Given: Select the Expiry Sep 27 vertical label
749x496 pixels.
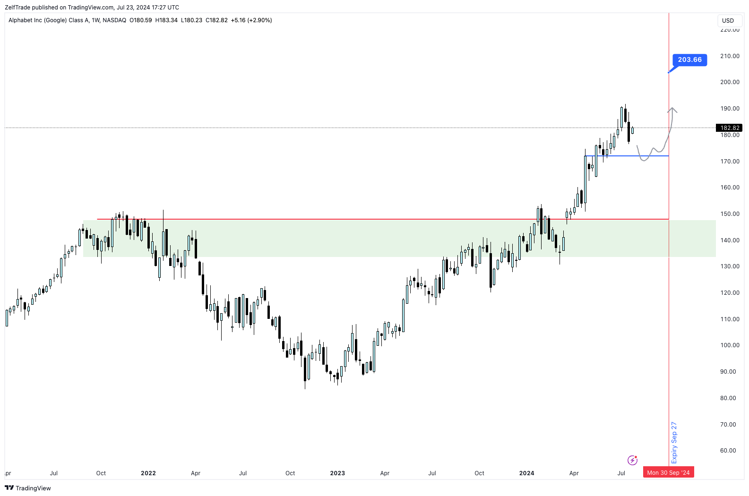Looking at the screenshot, I should coord(674,443).
